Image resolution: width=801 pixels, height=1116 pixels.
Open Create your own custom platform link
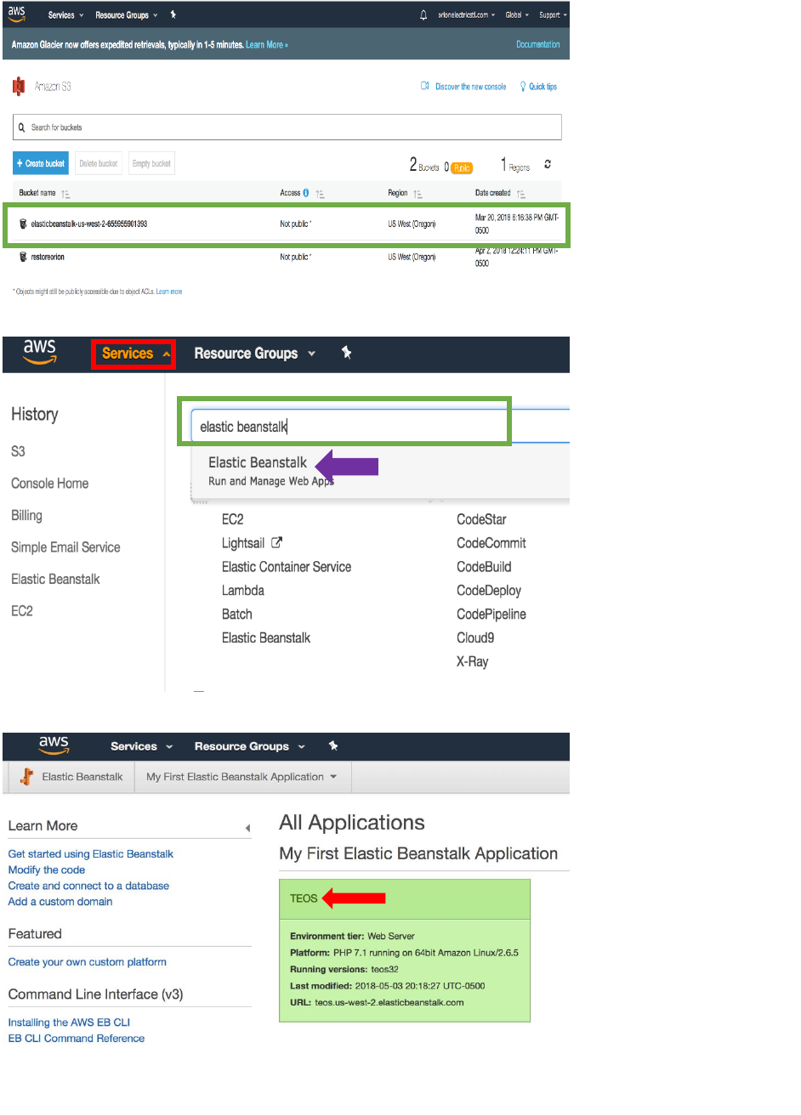tap(88, 962)
